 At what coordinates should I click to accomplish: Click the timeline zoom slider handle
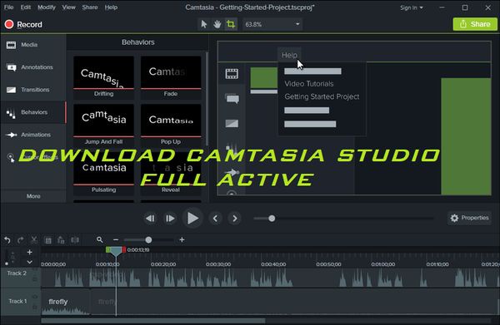tap(148, 239)
